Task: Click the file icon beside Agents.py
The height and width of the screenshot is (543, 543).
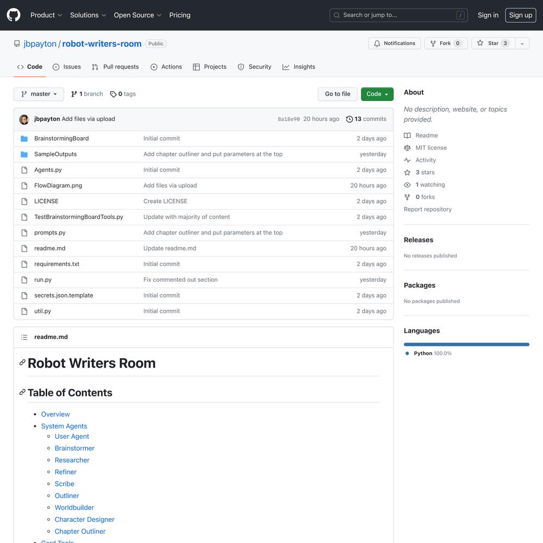Action: tap(24, 170)
